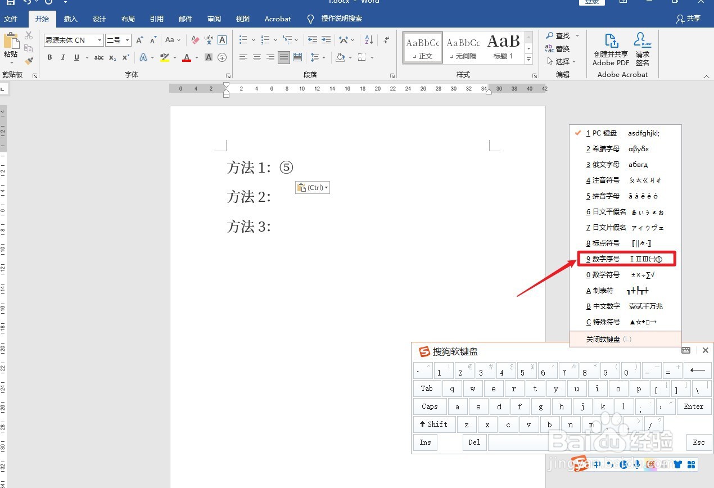This screenshot has width=714, height=488.
Task: Select menu item 9 数字序号
Action: [626, 259]
